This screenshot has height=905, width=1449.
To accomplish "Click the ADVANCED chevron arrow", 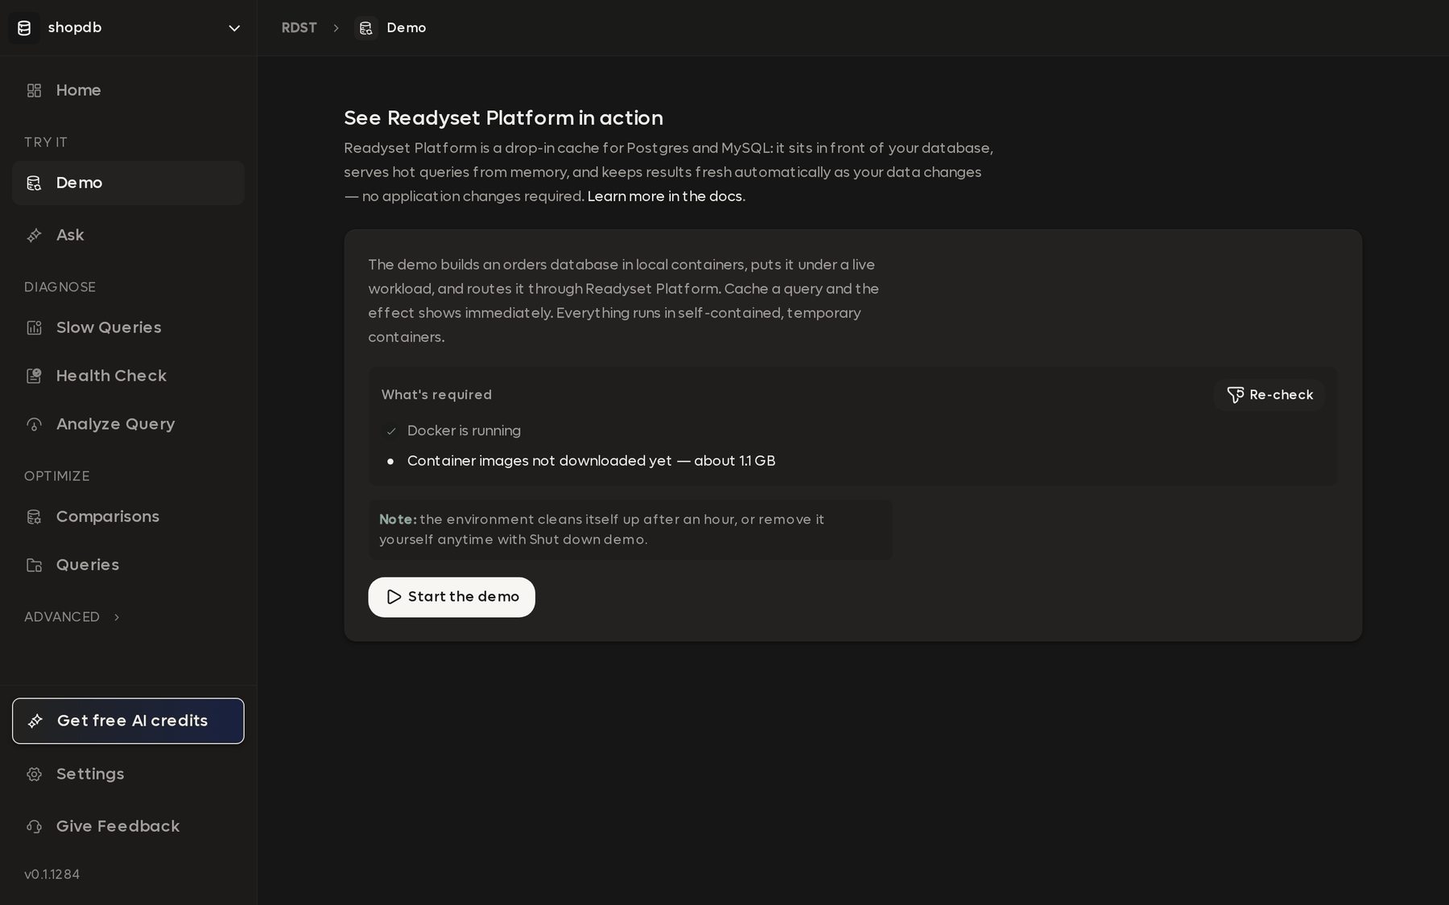I will pyautogui.click(x=117, y=617).
